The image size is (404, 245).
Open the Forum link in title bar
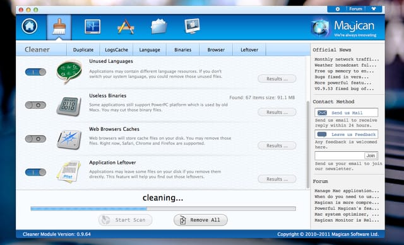(x=355, y=9)
